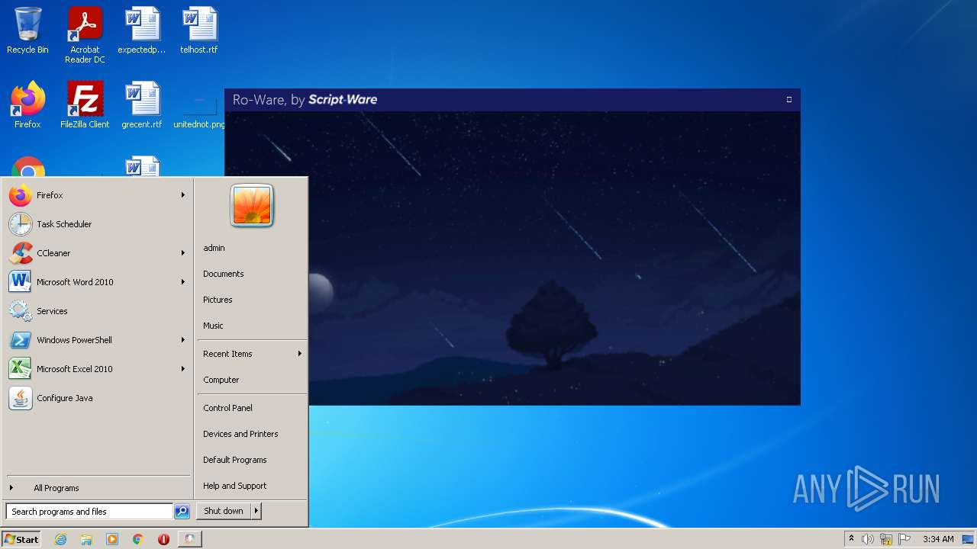Show hidden tray icons arrow
The width and height of the screenshot is (977, 549).
point(851,538)
